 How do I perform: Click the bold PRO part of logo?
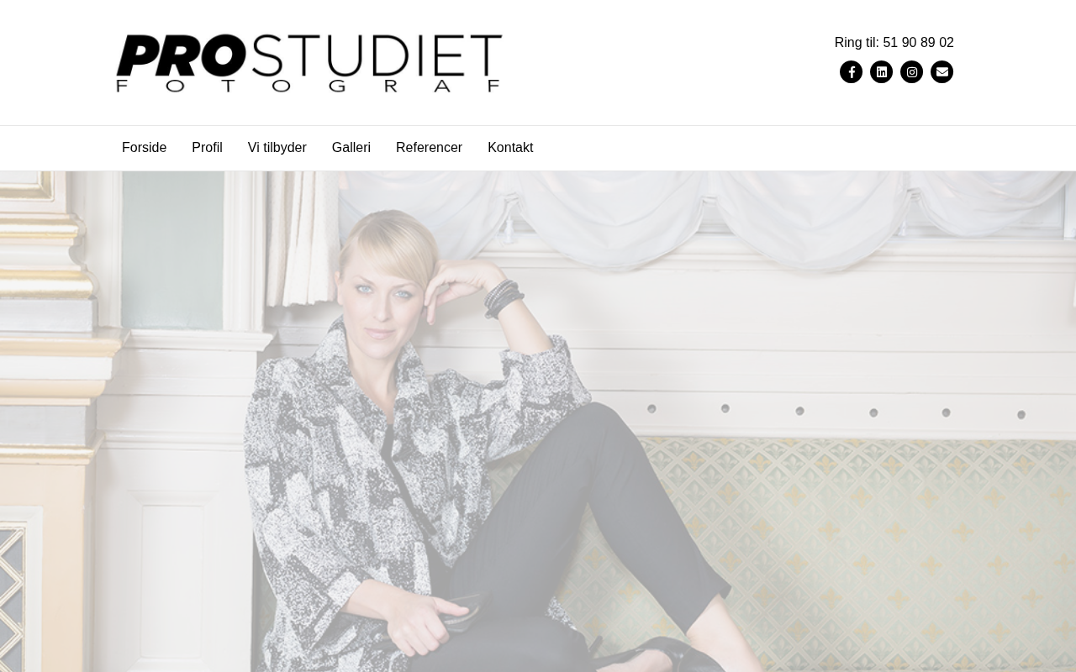pos(182,55)
